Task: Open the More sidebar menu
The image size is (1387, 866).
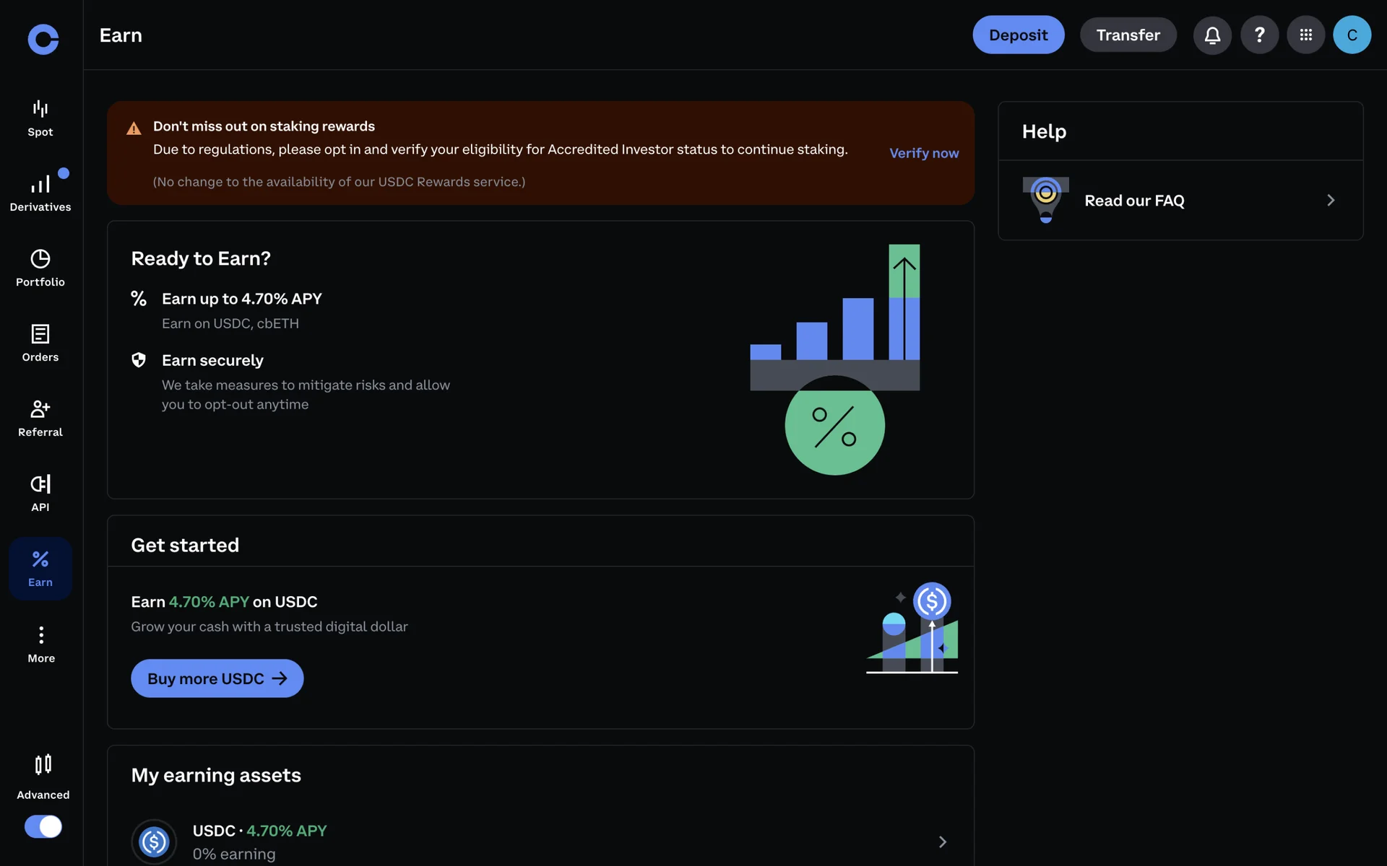Action: point(41,644)
